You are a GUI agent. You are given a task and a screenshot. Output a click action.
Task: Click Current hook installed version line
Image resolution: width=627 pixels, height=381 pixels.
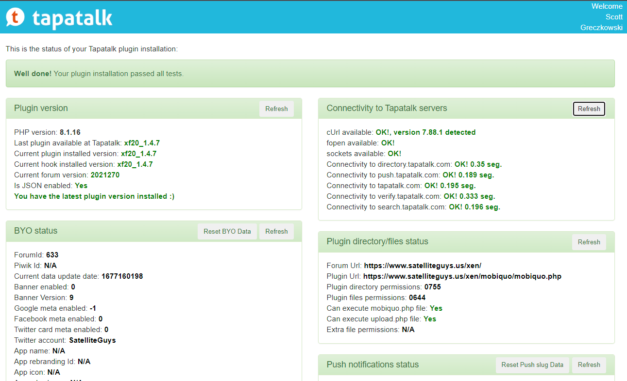click(84, 164)
